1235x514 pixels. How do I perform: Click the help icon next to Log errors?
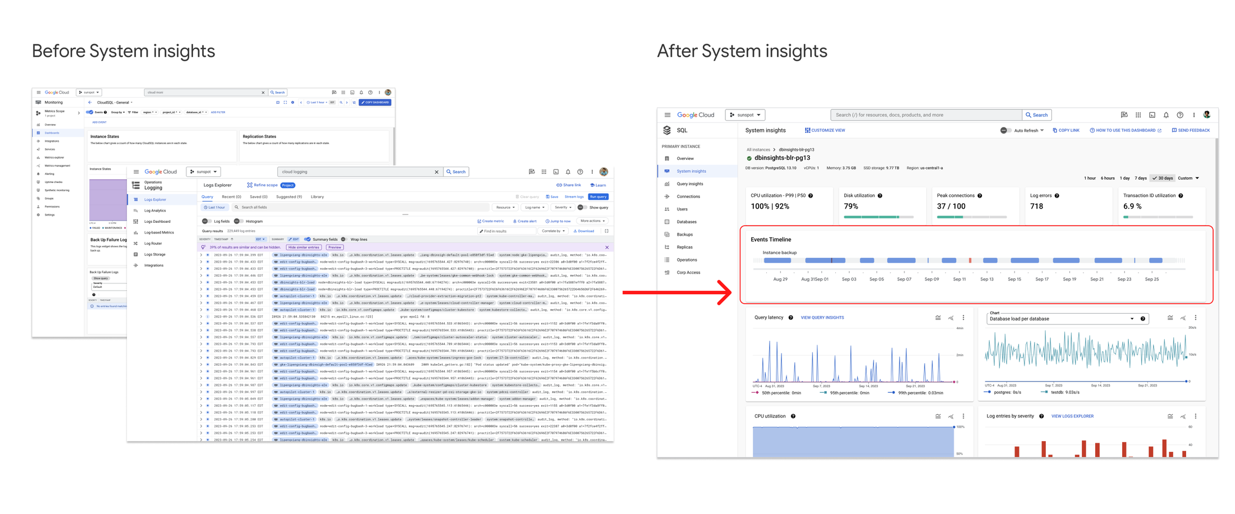[1057, 196]
